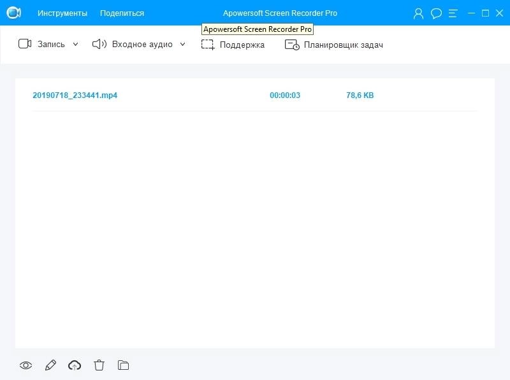Click the duration 00:00:03
Viewport: 510px width, 380px height.
[285, 95]
